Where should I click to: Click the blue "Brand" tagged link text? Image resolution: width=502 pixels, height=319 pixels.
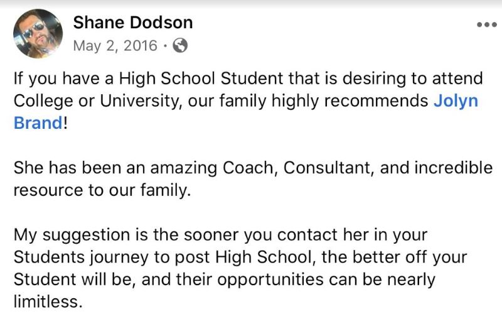[38, 123]
